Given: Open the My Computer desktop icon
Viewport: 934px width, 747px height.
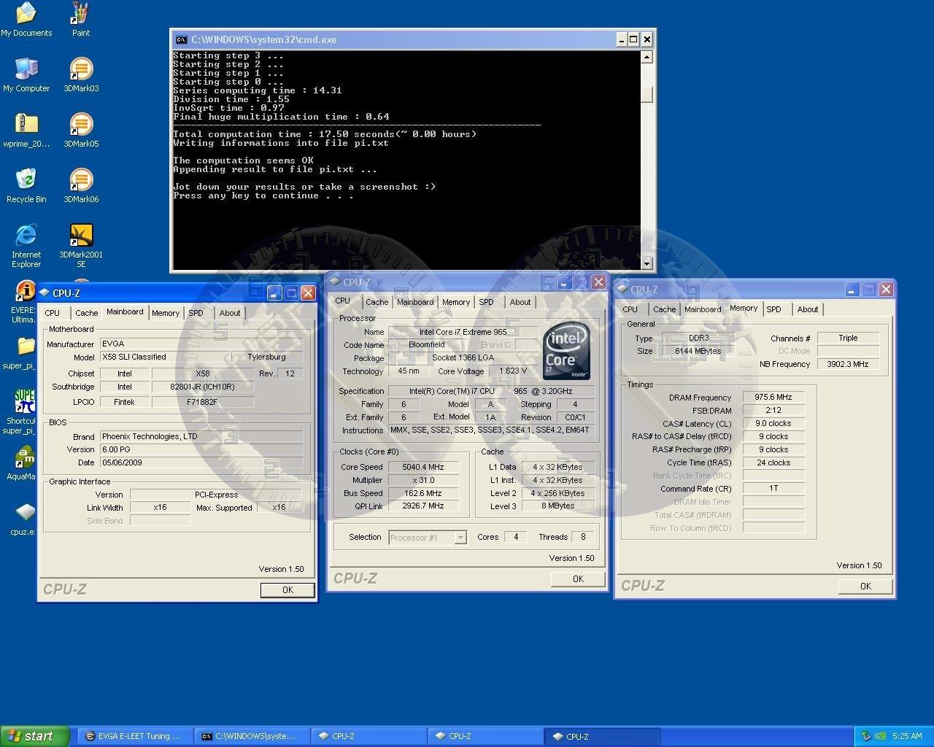Looking at the screenshot, I should [x=26, y=74].
